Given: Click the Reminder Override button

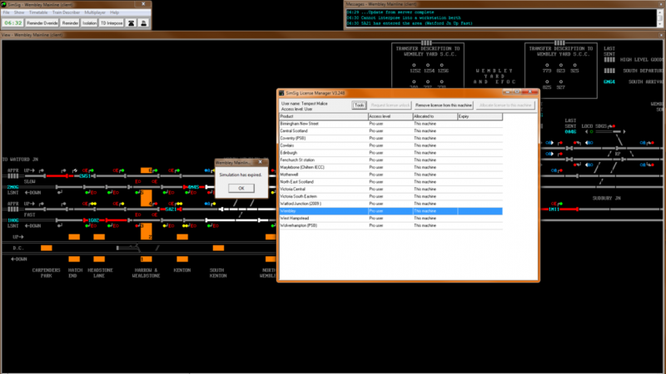Looking at the screenshot, I should click(x=42, y=23).
